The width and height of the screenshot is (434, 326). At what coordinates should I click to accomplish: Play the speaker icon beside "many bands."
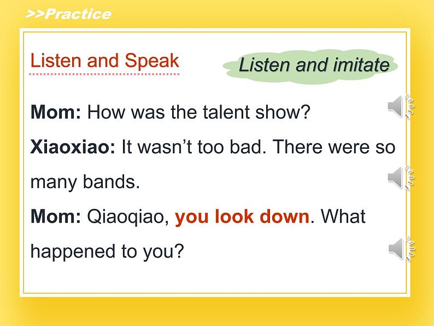point(401,178)
